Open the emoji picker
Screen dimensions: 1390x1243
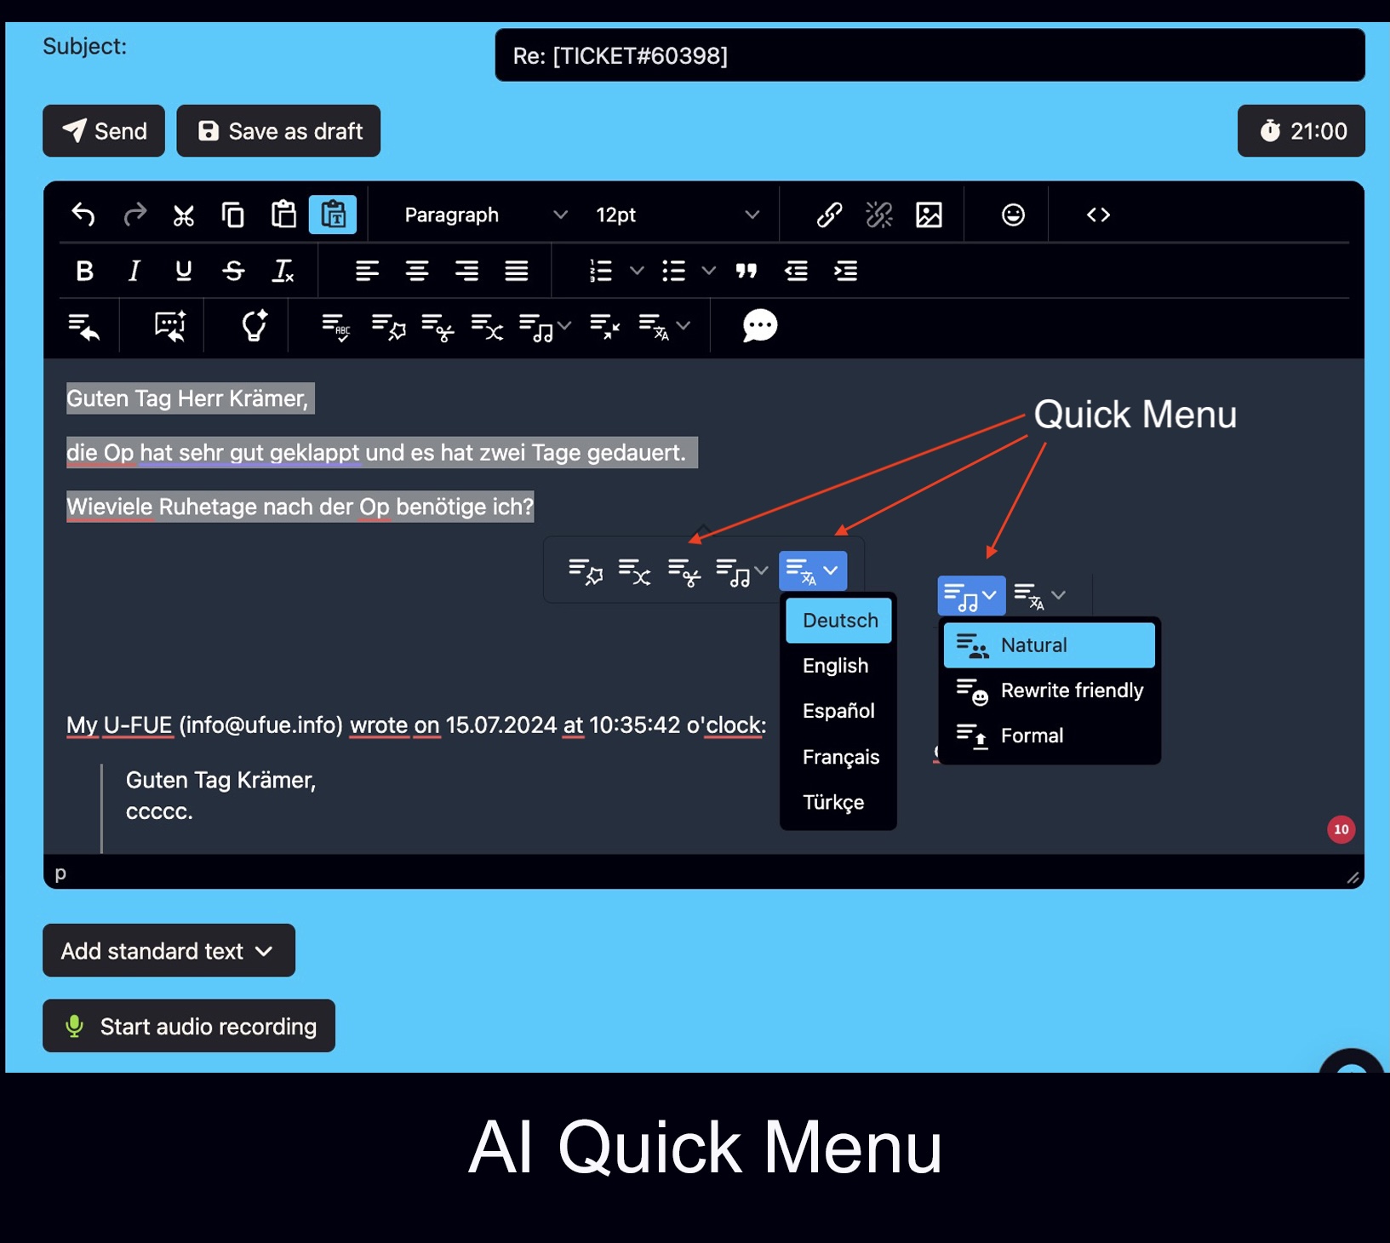1013,215
